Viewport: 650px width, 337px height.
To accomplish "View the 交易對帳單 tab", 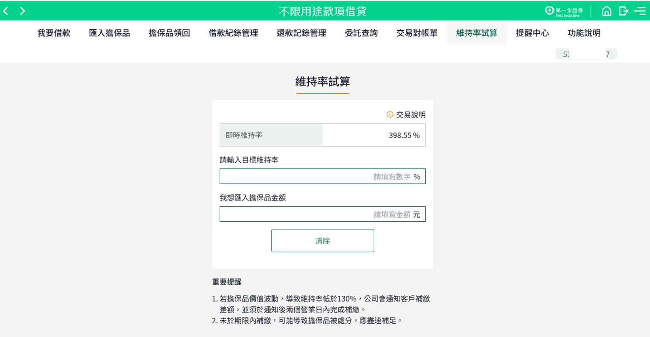I will [x=417, y=33].
